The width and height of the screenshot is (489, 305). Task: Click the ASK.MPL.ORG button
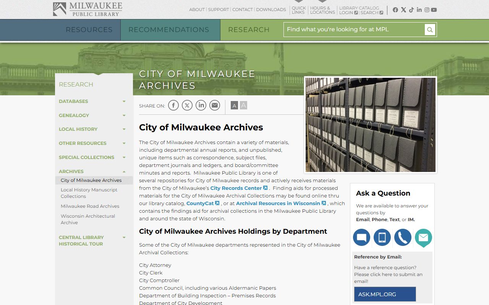point(385,294)
